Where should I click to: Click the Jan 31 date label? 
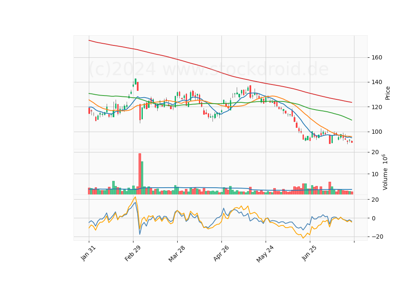88,253
